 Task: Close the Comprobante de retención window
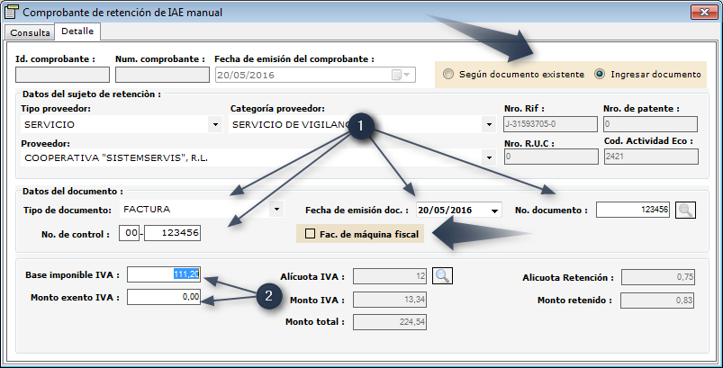[704, 13]
